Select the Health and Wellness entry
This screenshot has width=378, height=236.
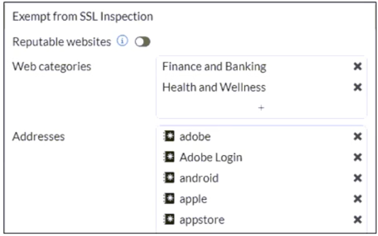214,87
